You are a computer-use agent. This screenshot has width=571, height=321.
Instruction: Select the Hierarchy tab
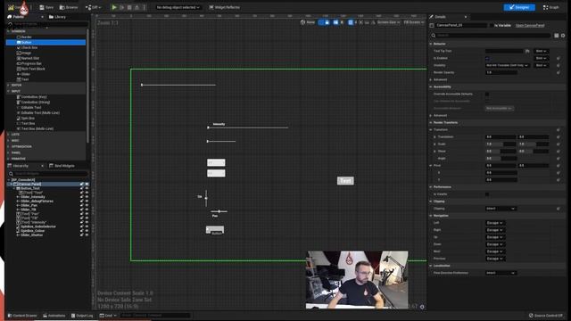(18, 166)
